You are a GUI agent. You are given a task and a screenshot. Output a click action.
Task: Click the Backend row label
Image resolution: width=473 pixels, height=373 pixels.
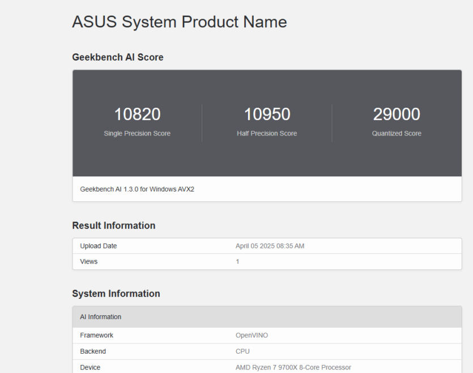tap(93, 351)
